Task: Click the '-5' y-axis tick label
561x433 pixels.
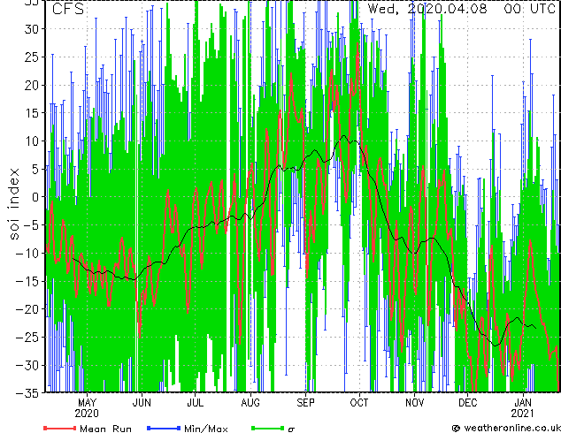Action: tap(31, 225)
